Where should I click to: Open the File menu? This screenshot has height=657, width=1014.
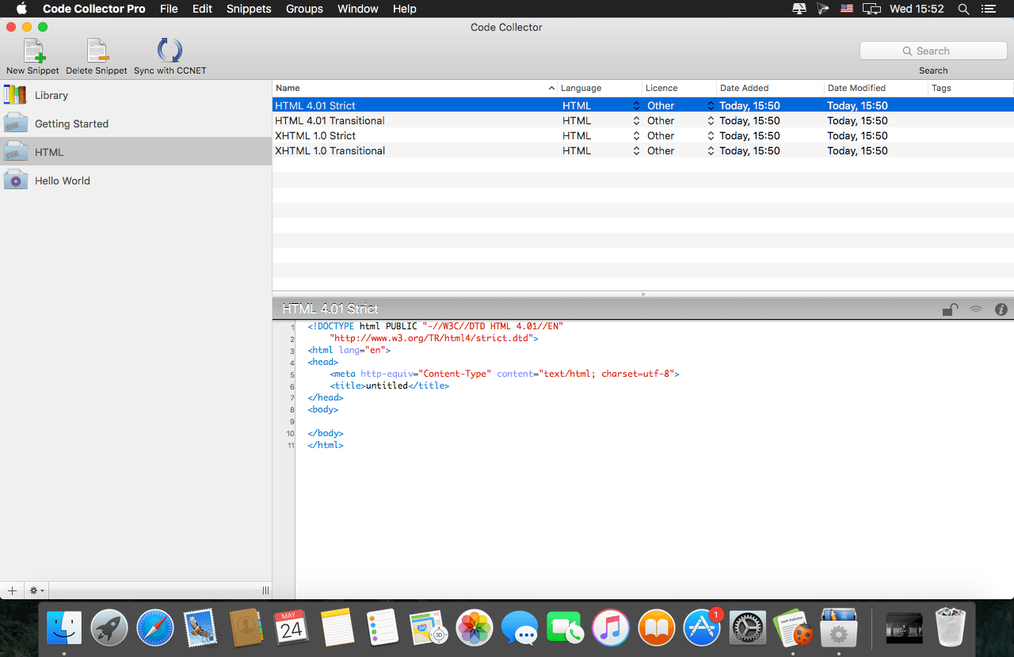[169, 9]
